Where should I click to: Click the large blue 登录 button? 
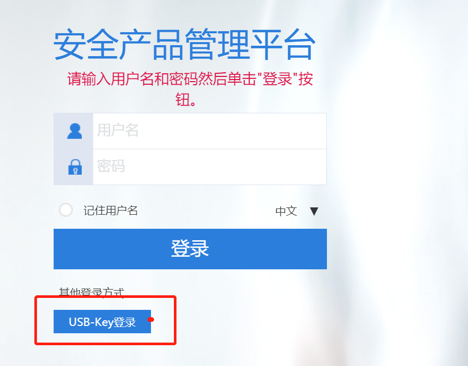(190, 249)
